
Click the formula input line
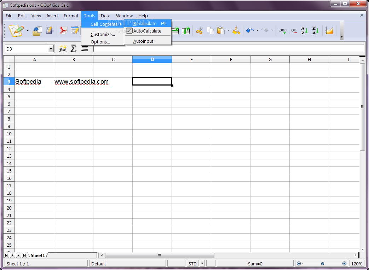pos(229,49)
